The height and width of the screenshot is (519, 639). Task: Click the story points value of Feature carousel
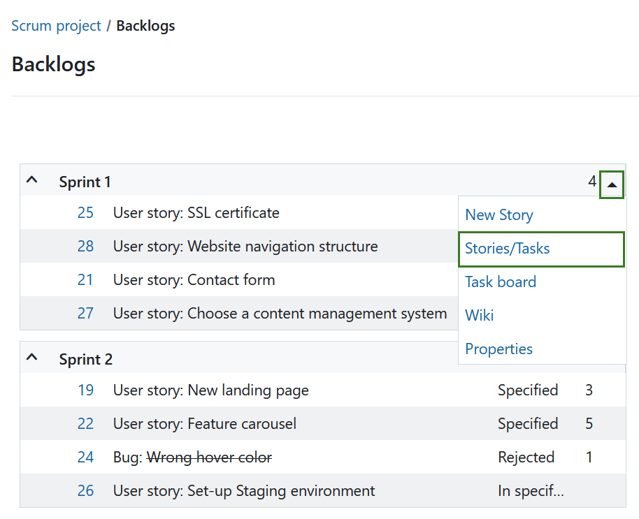(589, 423)
